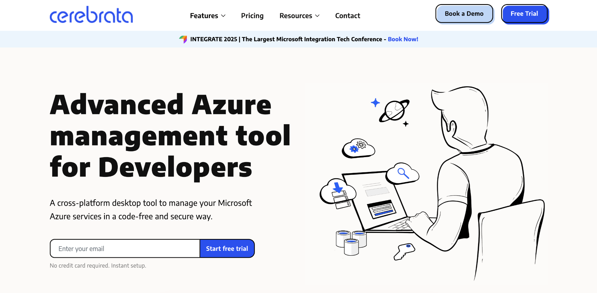Click the key illustration icon

[404, 251]
